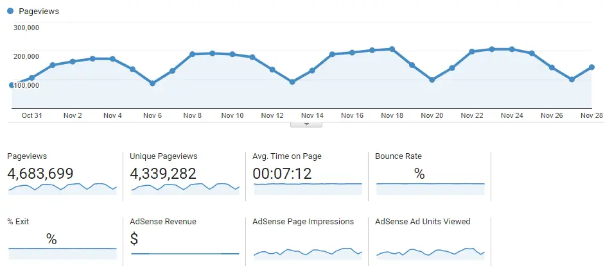Click the Nov 18 x-axis label
This screenshot has height=273, width=612.
[392, 115]
